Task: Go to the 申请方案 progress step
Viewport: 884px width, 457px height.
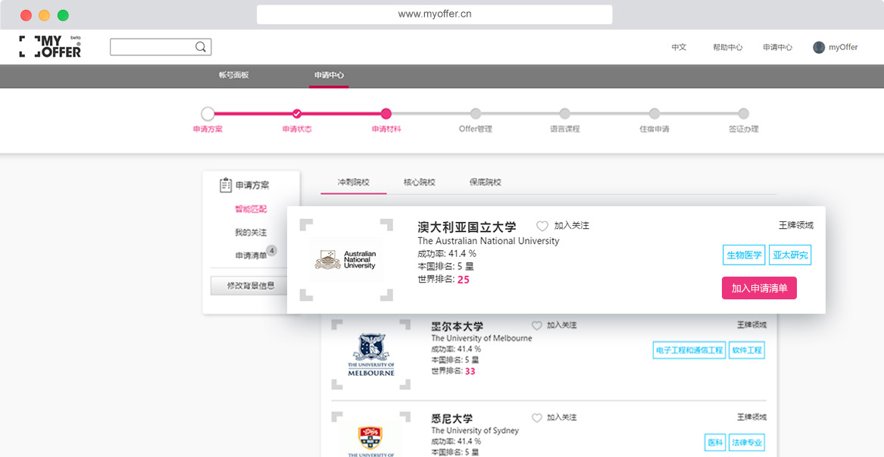Action: 208,114
